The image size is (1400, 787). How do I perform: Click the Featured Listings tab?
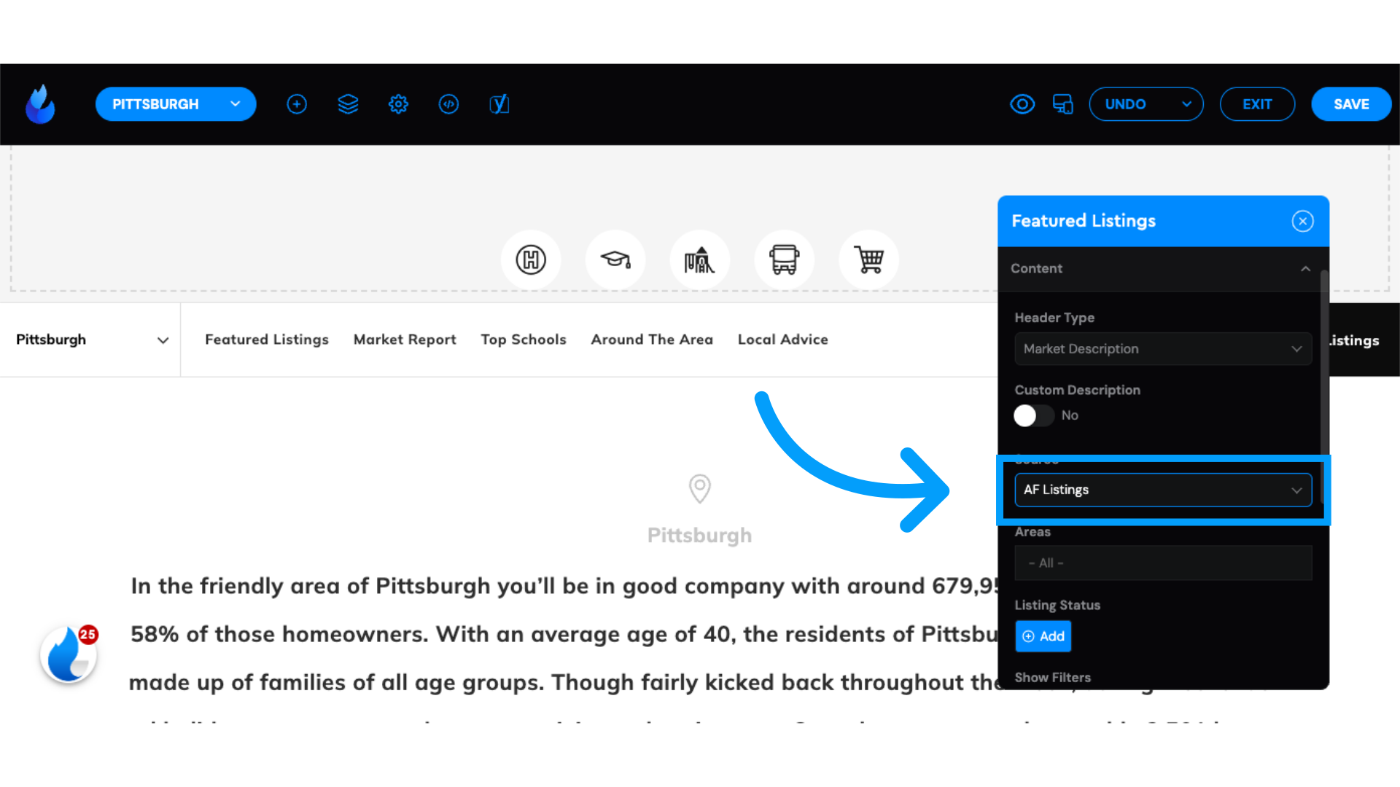pyautogui.click(x=266, y=339)
